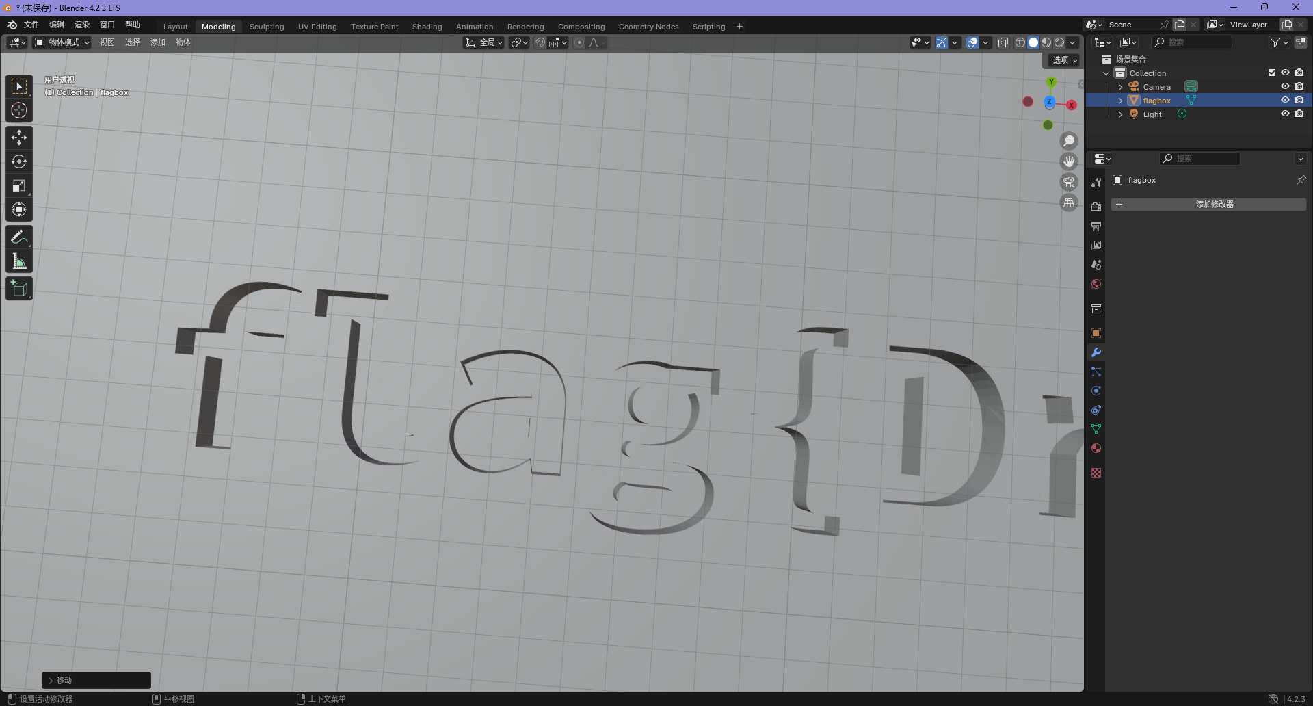Choose the Add Cube tool

point(19,289)
